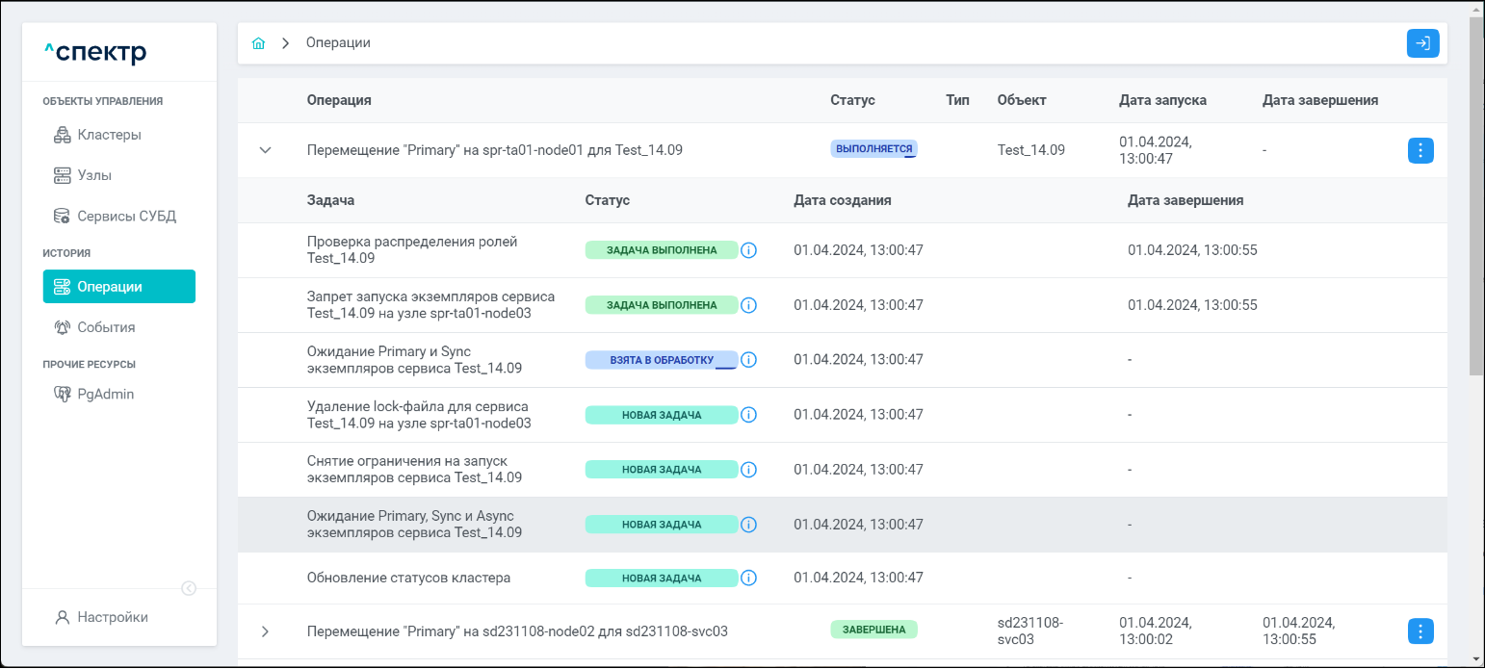
Task: Select События in the sidebar
Action: click(106, 327)
